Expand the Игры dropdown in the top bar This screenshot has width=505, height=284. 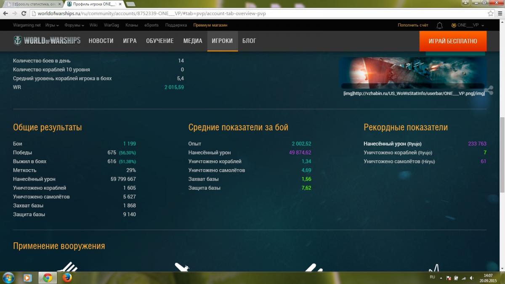coord(52,25)
